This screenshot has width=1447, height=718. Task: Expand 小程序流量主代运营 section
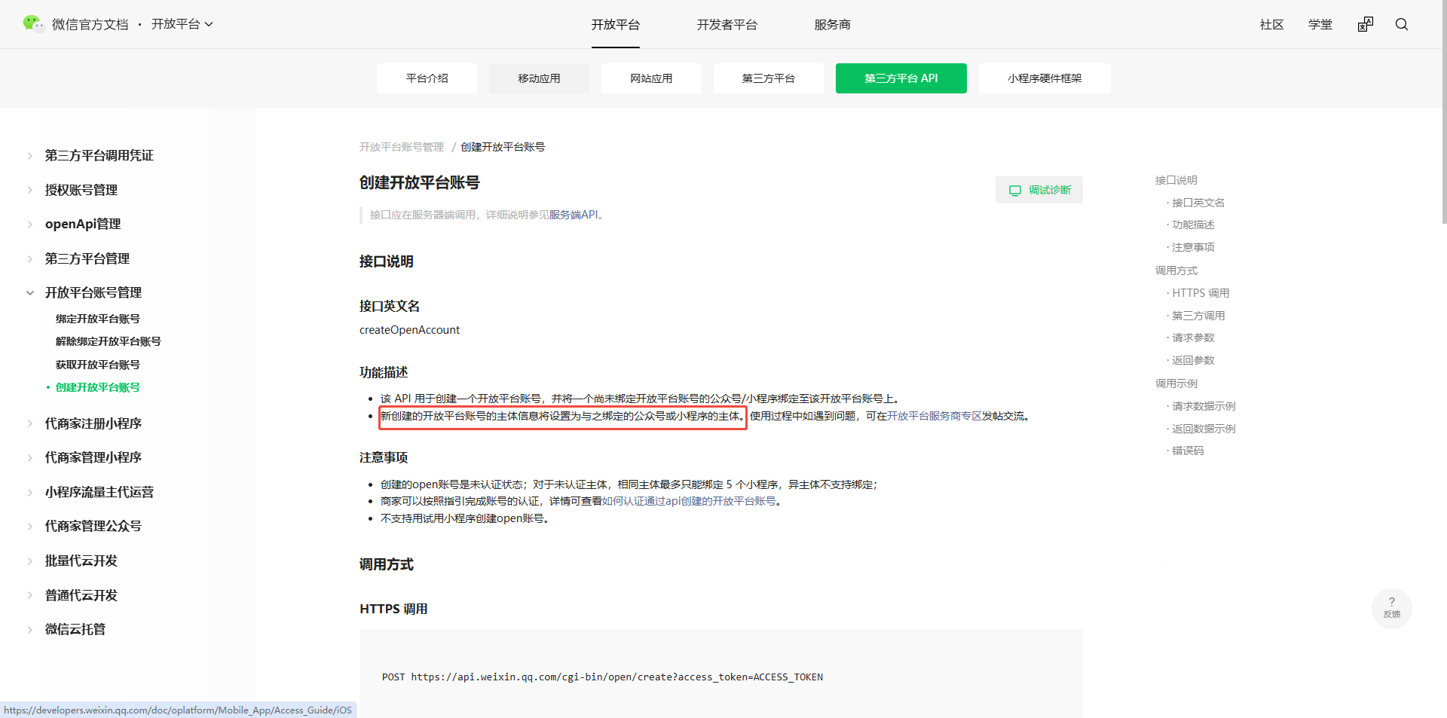coord(99,492)
